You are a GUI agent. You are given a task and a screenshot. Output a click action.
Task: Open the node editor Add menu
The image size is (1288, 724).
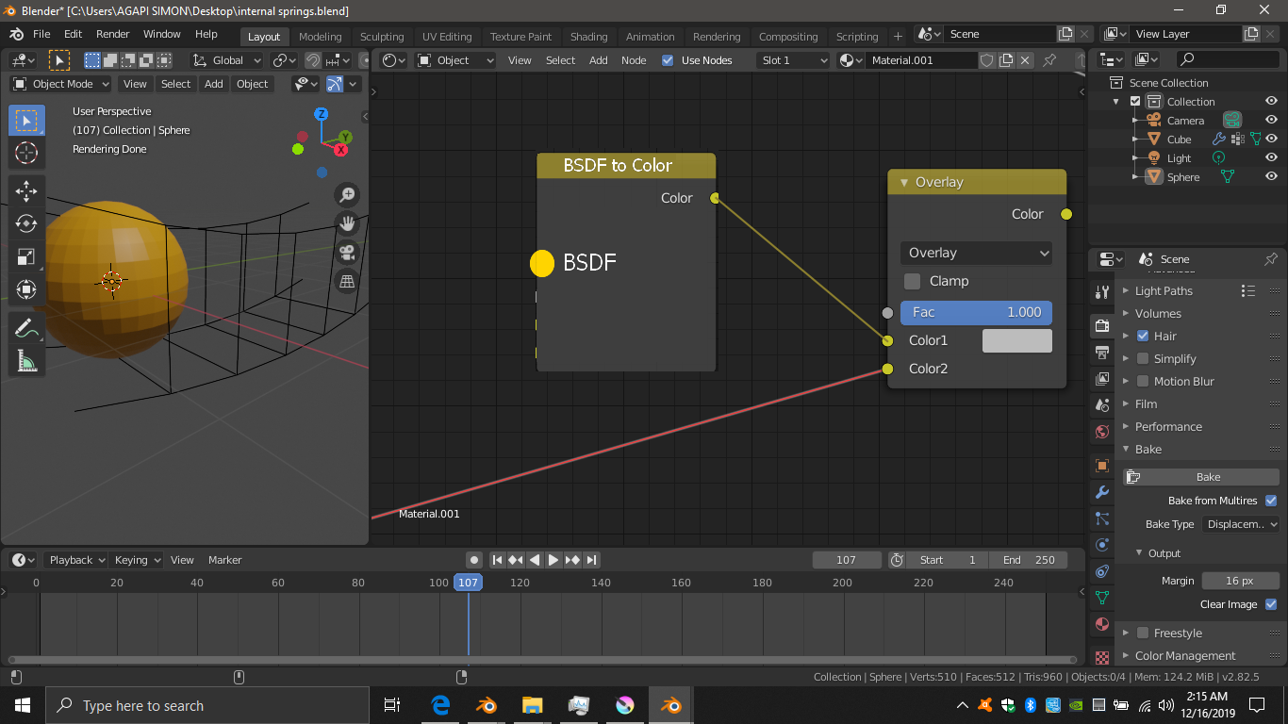[599, 60]
